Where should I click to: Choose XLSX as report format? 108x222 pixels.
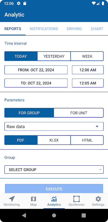[x=54, y=140]
